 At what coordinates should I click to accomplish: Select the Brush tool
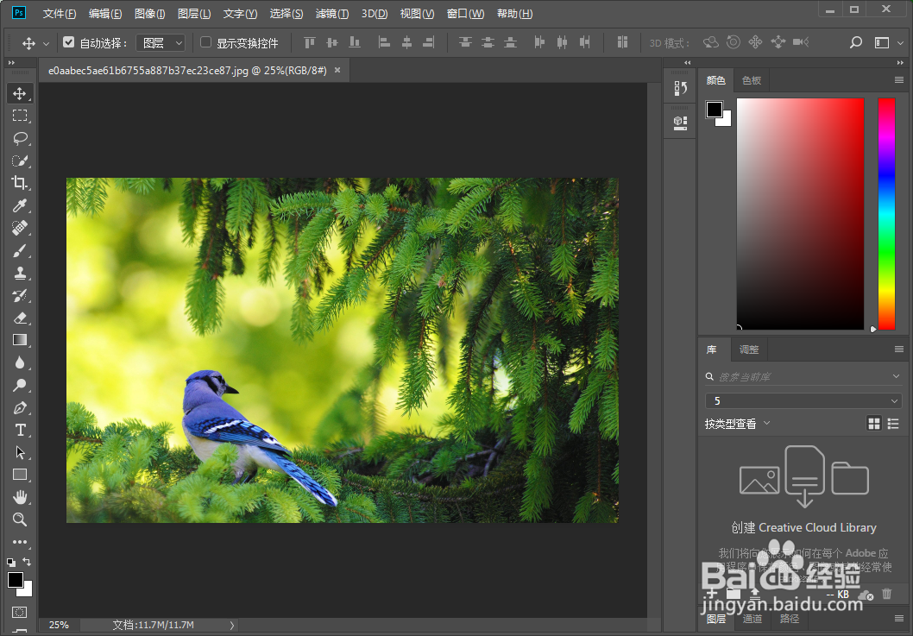20,250
